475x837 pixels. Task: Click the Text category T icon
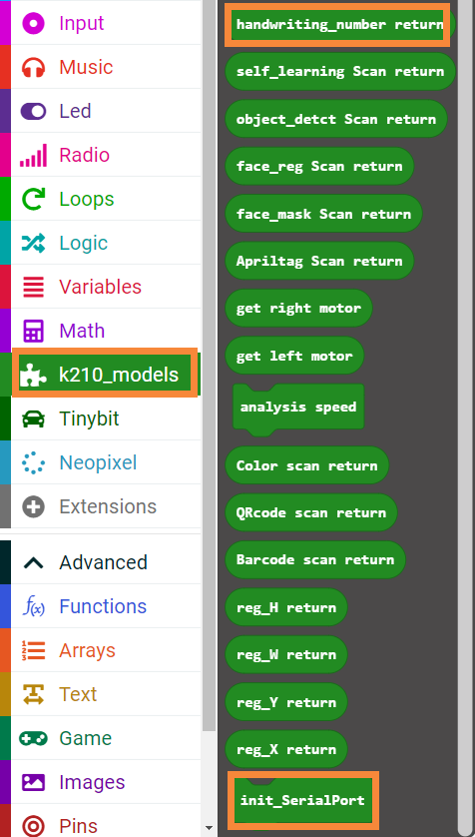coord(34,694)
